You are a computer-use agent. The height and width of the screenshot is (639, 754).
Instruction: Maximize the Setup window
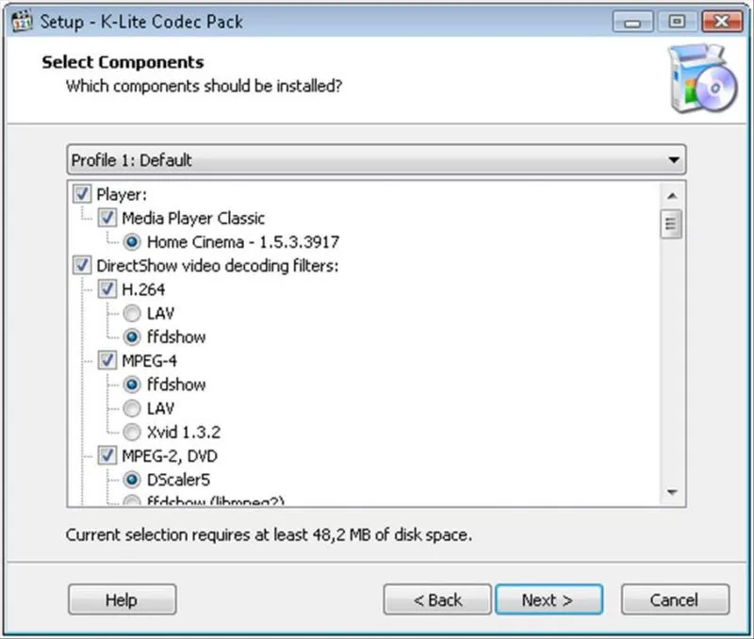pyautogui.click(x=677, y=22)
